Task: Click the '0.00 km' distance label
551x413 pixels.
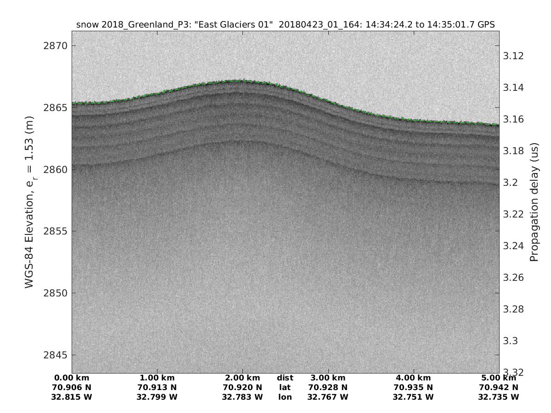Action: tap(72, 378)
